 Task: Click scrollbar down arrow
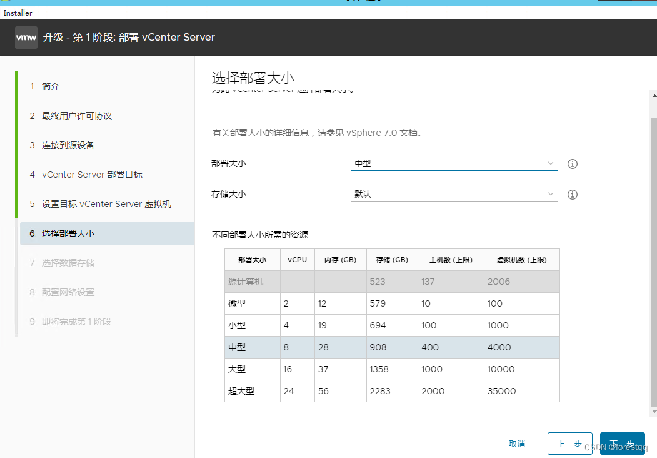(x=654, y=412)
